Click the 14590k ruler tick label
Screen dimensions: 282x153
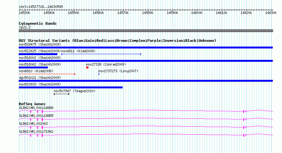tap(172, 13)
